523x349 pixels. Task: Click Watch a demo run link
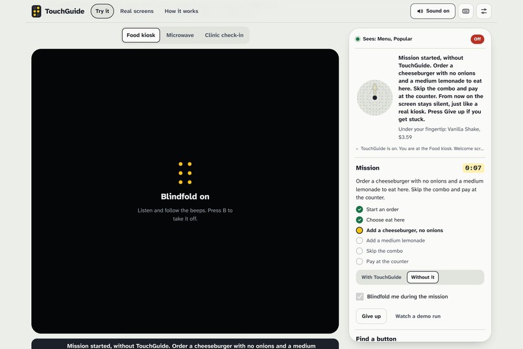click(x=418, y=317)
